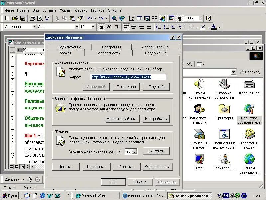Toggle bold Ж formatting
This screenshot has height=200, width=266.
102,27
